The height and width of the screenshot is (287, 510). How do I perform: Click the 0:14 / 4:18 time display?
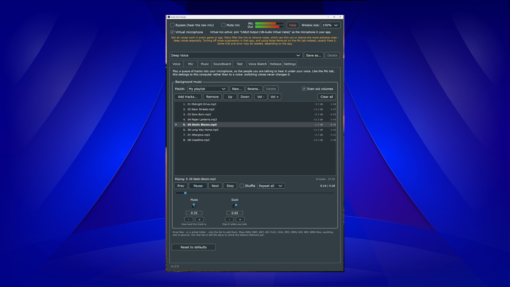(328, 186)
